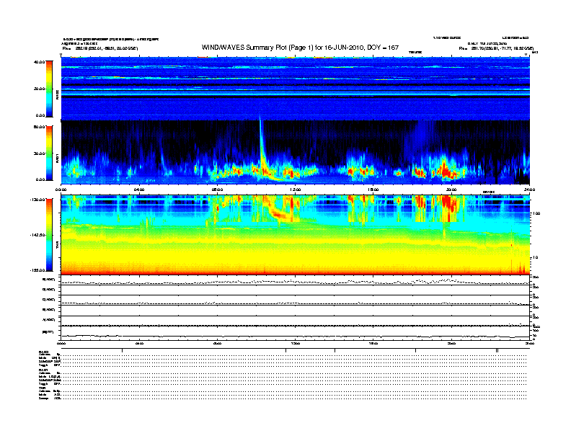Click the top-right Rs position coordinates text
571x441 pixels.
coord(496,48)
